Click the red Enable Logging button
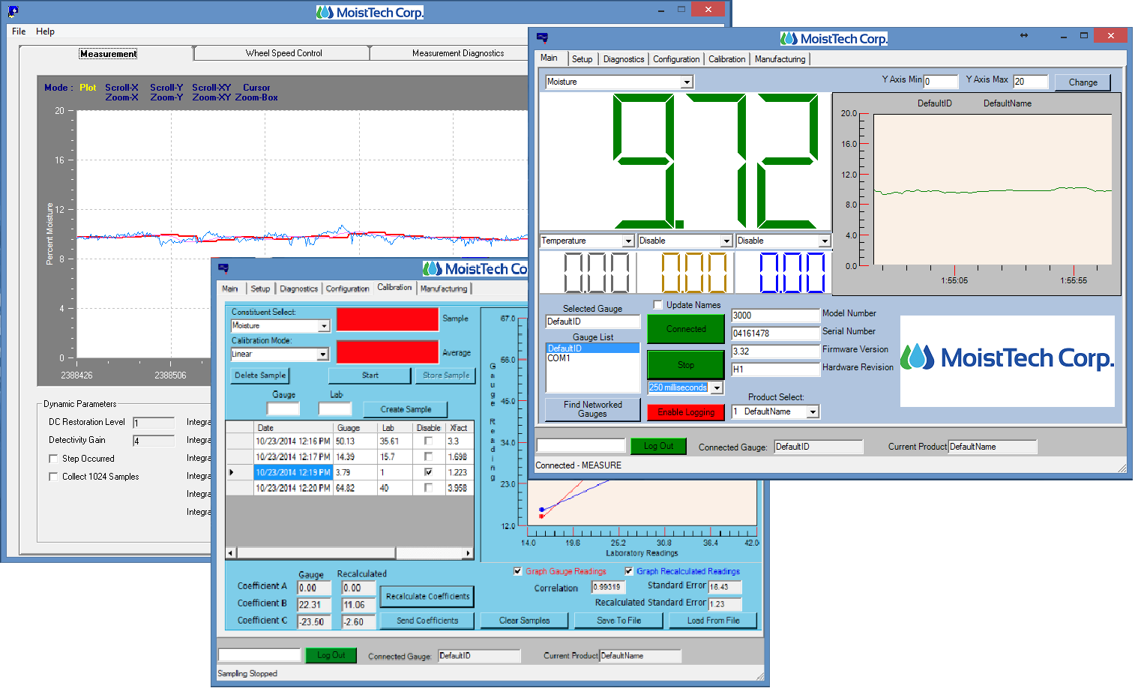Viewport: 1138px width, 697px height. coord(686,412)
